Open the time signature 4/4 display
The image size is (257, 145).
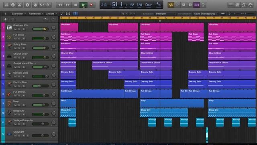pos(159,4)
